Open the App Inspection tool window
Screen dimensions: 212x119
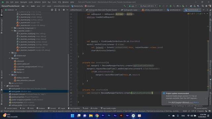point(74,108)
